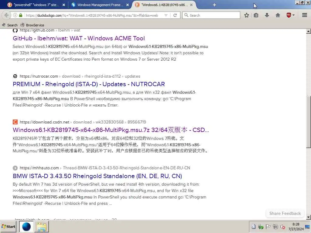
Task: Open the Search bookmark toolbar item
Action: [x=9, y=25]
